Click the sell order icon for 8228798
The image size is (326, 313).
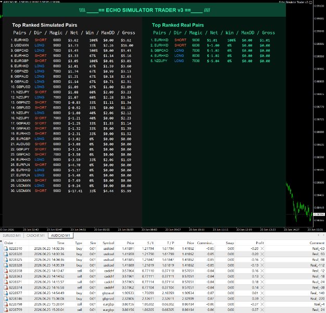coord(6,304)
